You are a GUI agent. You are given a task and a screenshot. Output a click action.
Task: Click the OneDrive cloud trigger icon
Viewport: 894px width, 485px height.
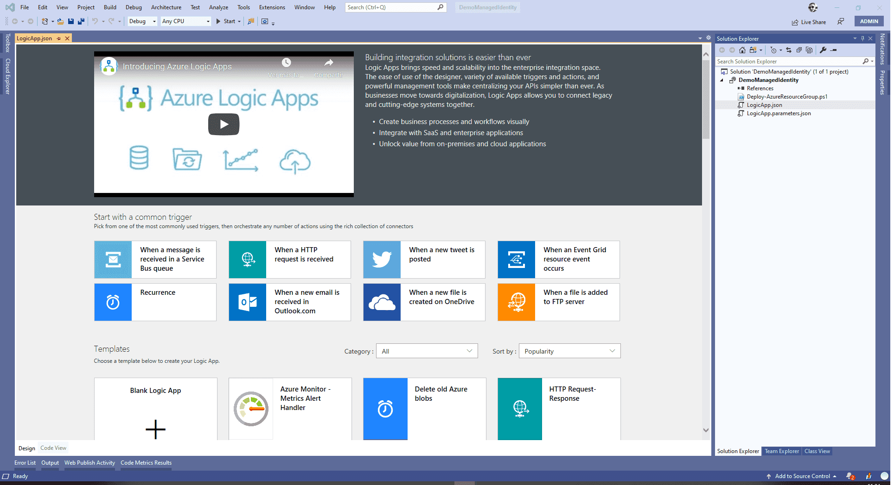(382, 302)
